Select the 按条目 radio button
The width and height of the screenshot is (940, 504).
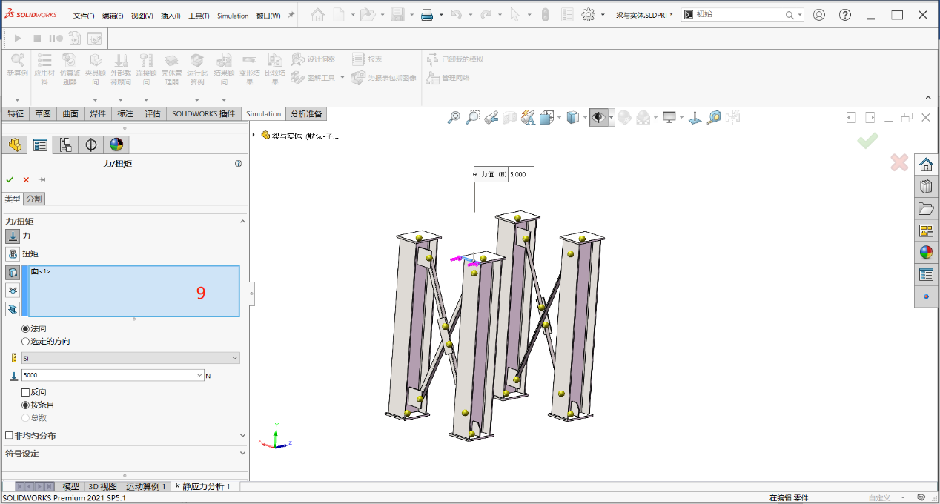tap(26, 405)
